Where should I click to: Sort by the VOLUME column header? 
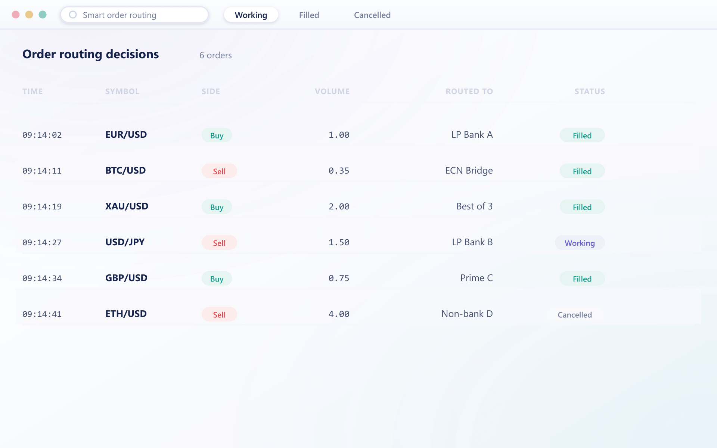point(332,91)
